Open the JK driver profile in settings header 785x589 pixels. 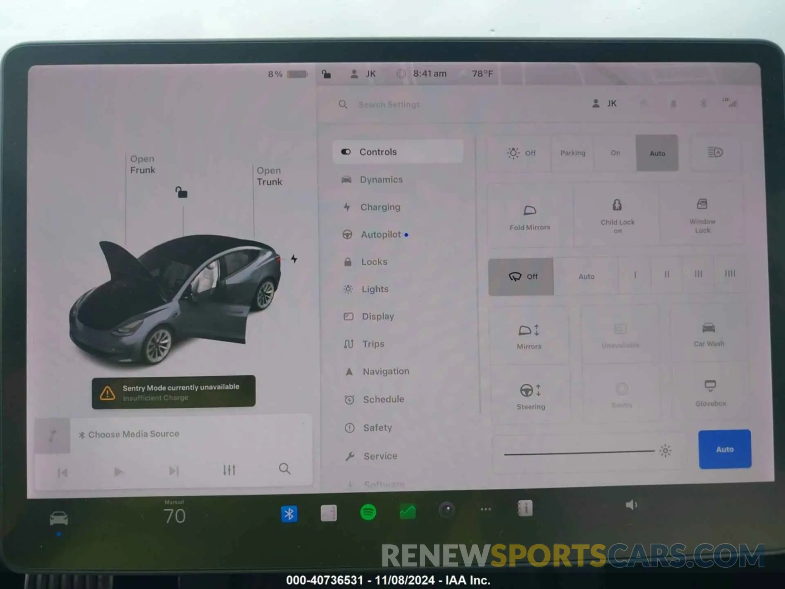604,103
